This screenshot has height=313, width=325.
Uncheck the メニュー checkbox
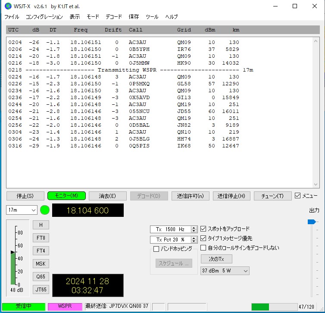pyautogui.click(x=298, y=195)
